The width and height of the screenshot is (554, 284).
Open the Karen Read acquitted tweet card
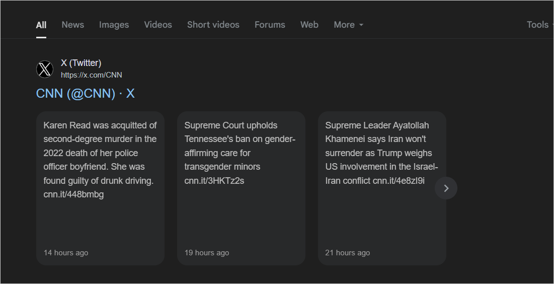tap(100, 188)
